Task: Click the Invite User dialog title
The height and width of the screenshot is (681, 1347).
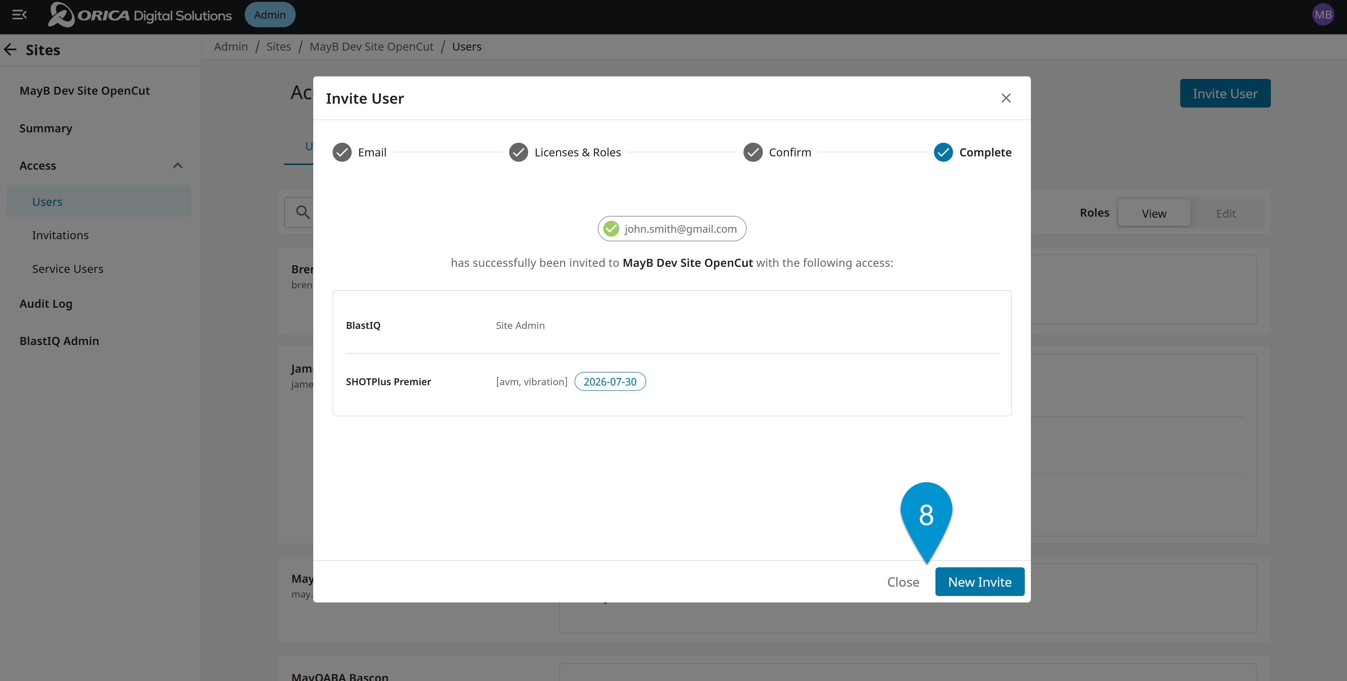Action: 365,98
